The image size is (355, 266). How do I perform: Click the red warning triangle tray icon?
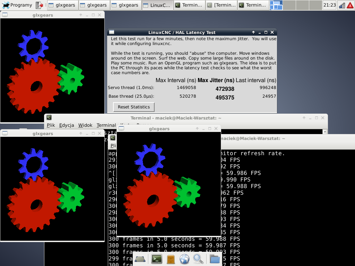click(350, 5)
